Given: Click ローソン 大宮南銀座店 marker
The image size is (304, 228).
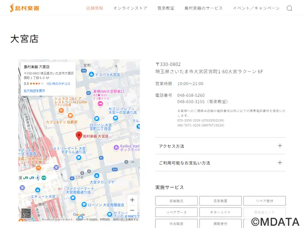Looking at the screenshot, I should click(84, 204).
